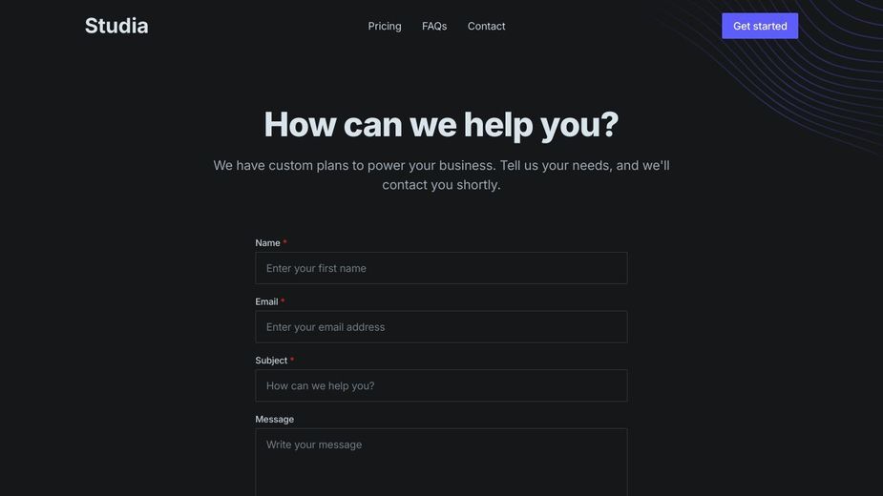
Task: Click the 'We have custom plans' subtitle line
Action: [x=441, y=166]
